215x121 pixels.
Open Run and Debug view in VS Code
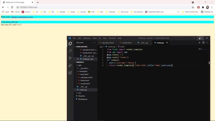coord(70,66)
